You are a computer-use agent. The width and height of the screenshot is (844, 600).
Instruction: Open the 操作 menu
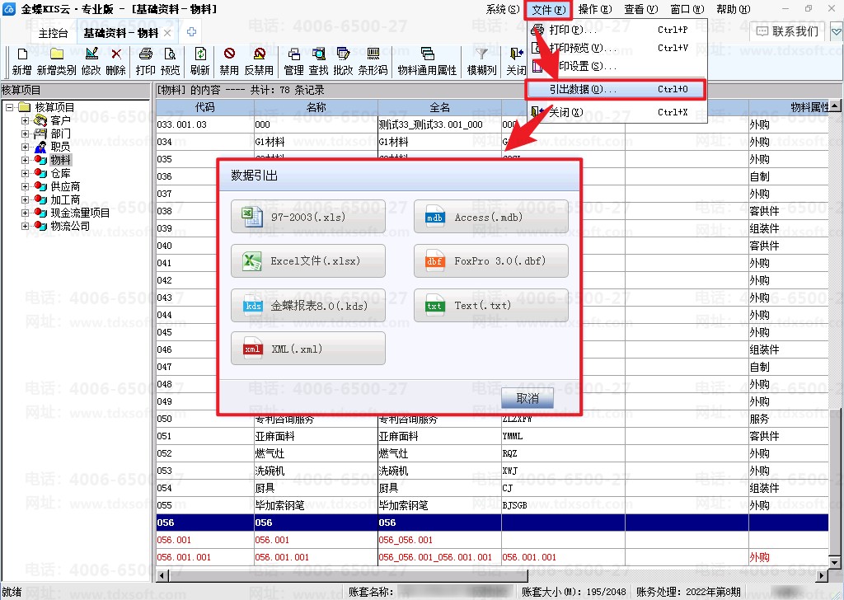595,9
